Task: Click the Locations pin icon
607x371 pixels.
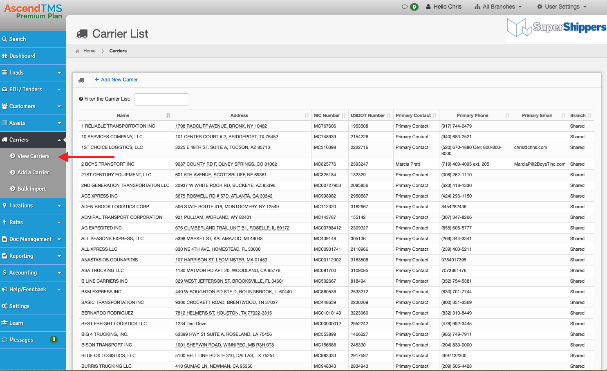Action: coord(4,205)
